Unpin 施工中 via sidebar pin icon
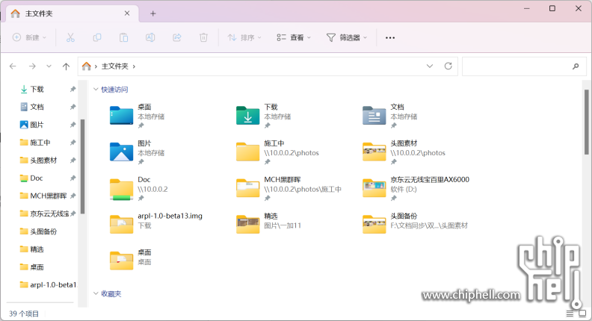 point(73,143)
